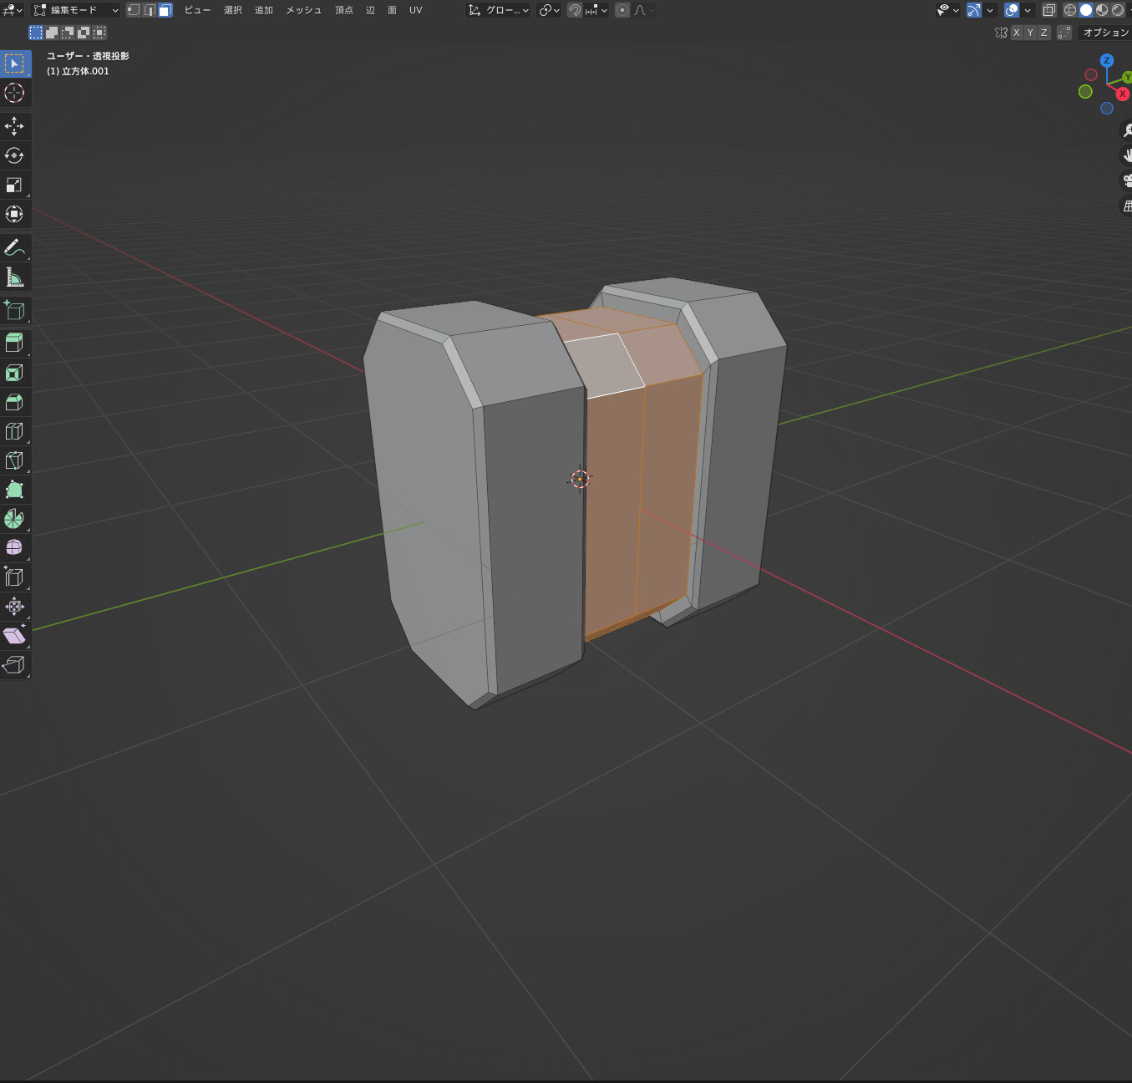Select the Extrude Region tool
Image resolution: width=1132 pixels, height=1083 pixels.
14,343
